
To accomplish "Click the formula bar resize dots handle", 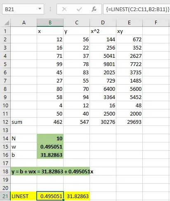I will click(x=50, y=9).
